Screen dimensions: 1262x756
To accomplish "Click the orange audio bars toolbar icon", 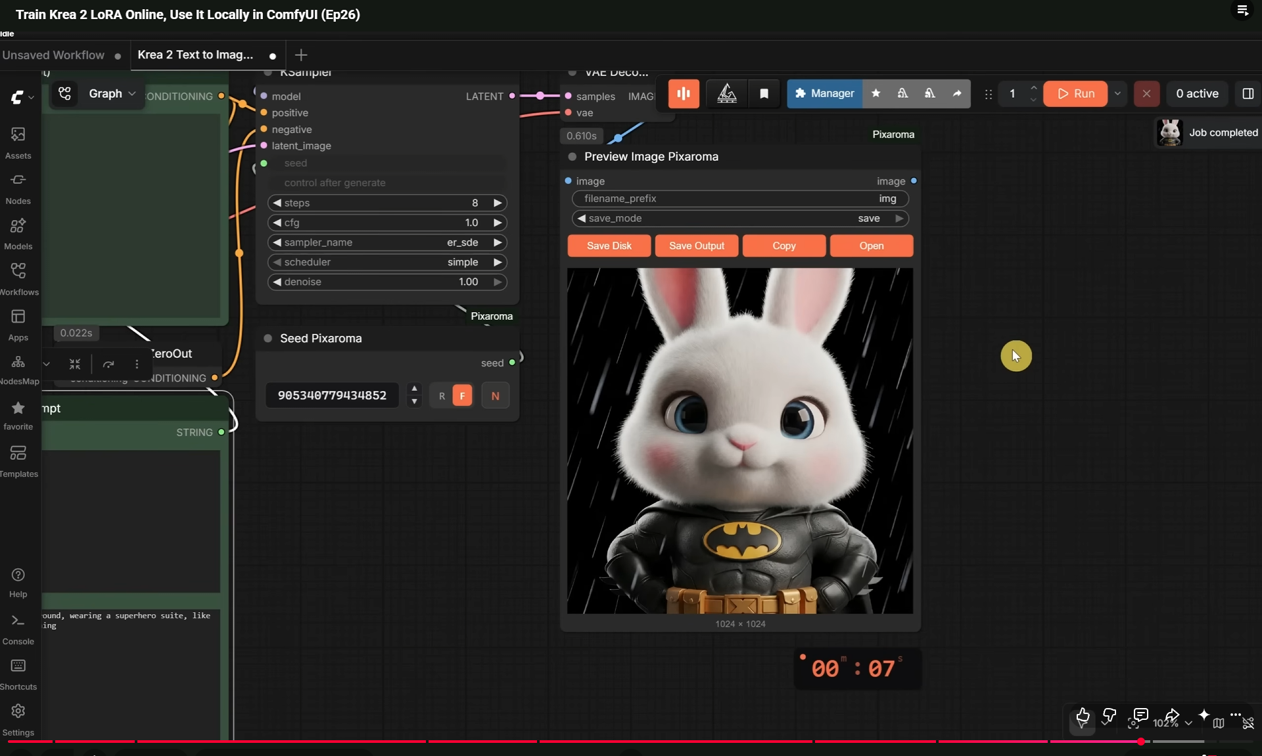I will pyautogui.click(x=684, y=93).
